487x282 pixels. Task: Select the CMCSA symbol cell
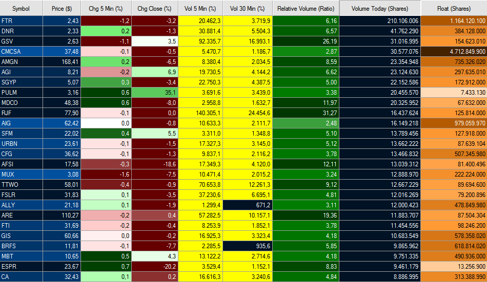22,52
